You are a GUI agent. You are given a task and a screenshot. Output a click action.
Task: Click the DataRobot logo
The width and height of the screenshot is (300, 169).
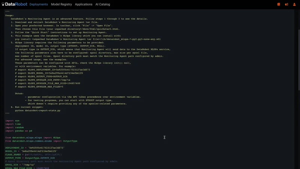[15, 4]
